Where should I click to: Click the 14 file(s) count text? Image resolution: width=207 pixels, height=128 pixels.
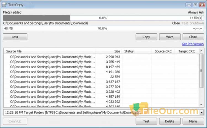click(x=196, y=18)
